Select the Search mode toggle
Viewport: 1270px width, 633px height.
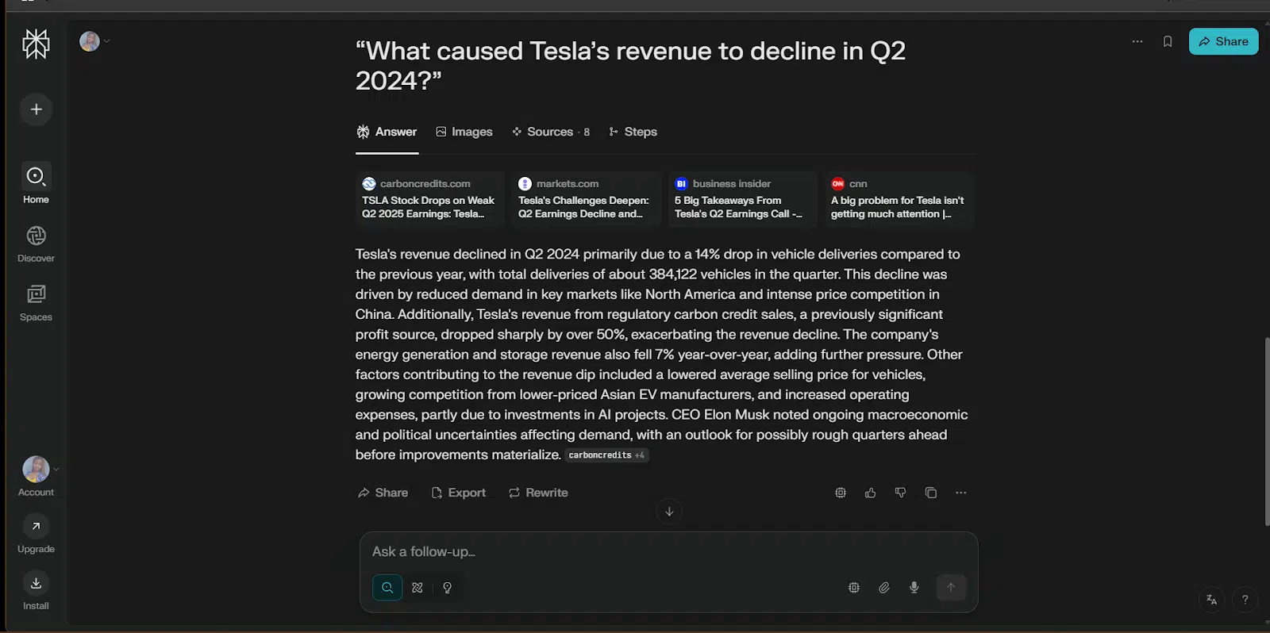click(x=387, y=588)
